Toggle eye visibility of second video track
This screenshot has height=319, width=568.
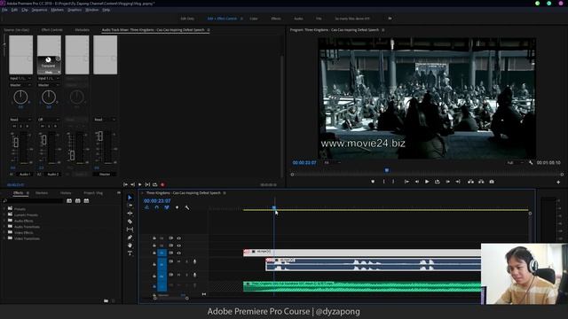click(178, 245)
